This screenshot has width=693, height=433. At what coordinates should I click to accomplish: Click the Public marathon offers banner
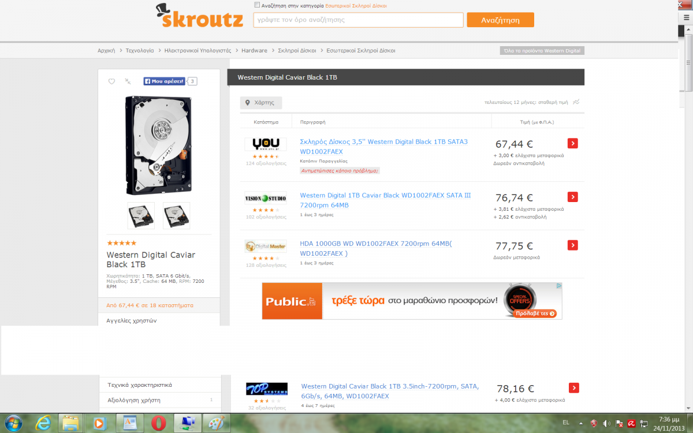412,301
